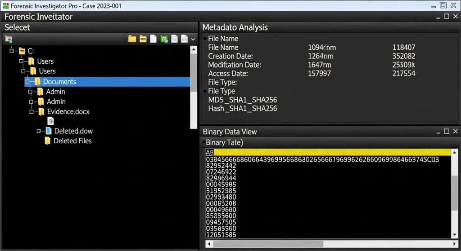Click lined document icon beside the green icon
Image resolution: width=461 pixels, height=251 pixels.
coord(174,39)
